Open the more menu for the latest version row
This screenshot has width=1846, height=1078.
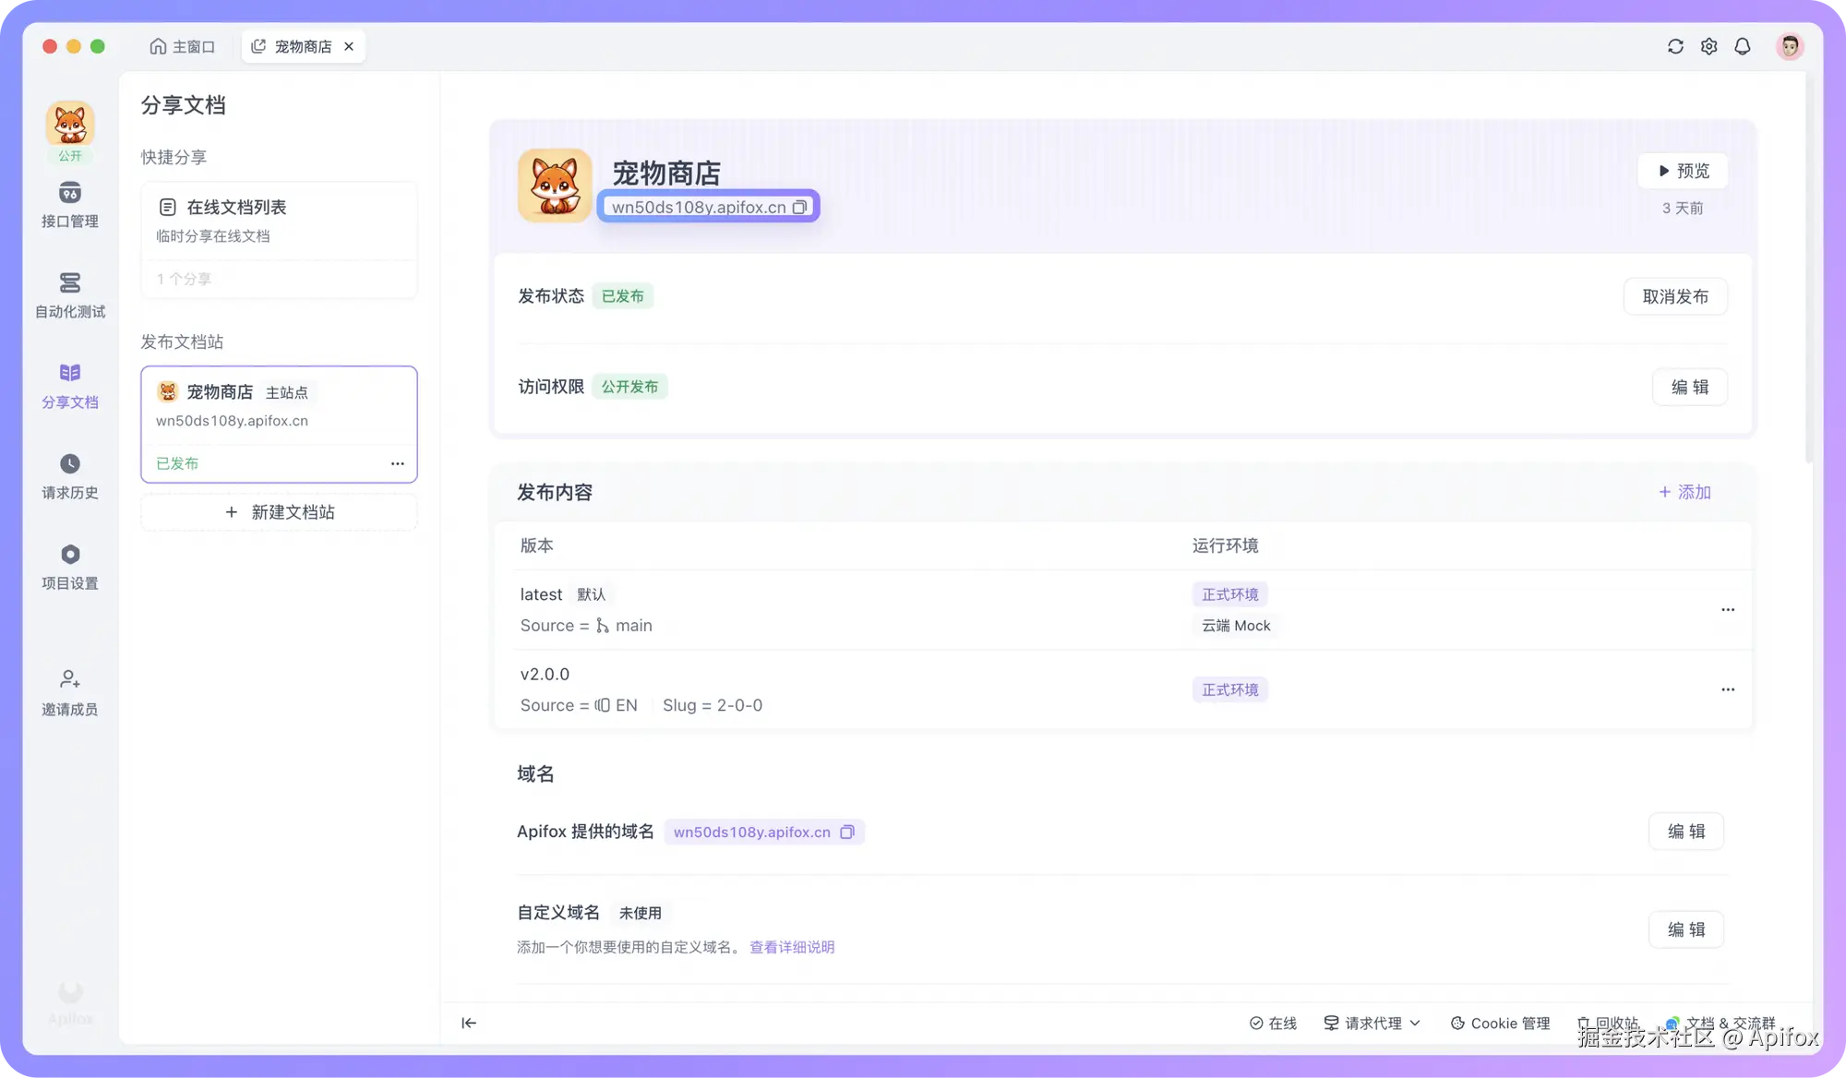tap(1728, 610)
